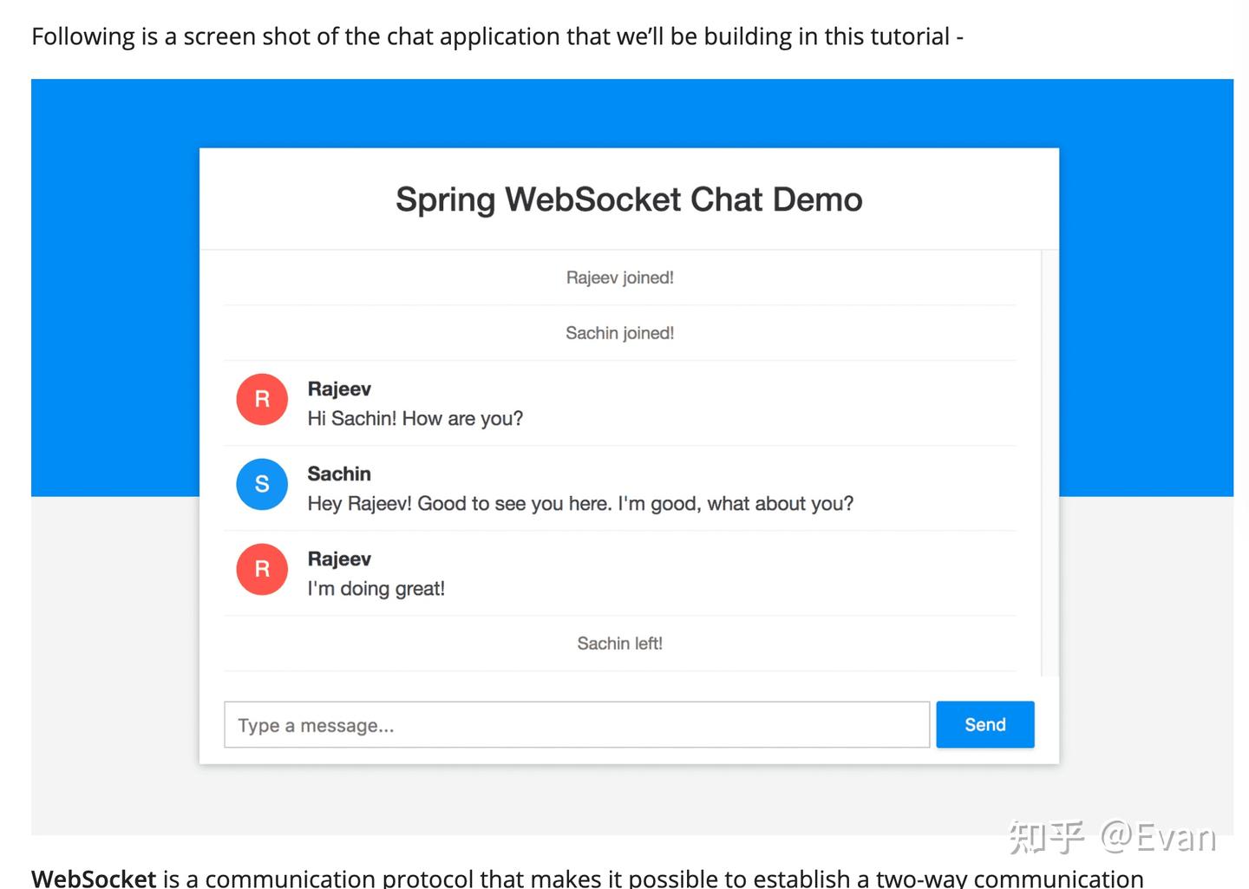This screenshot has width=1249, height=889.
Task: Click the Rajeev sender name label
Action: (338, 389)
